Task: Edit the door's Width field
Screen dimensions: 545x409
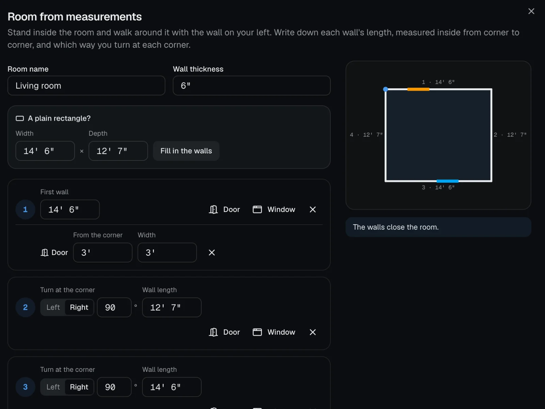Action: pos(167,253)
